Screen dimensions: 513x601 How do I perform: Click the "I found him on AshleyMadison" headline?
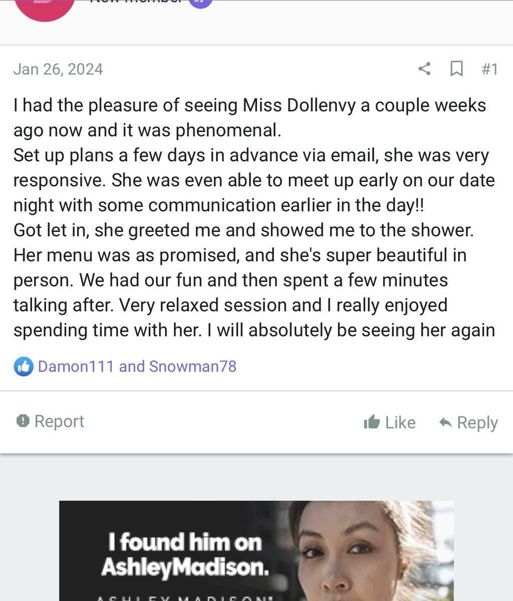click(185, 554)
